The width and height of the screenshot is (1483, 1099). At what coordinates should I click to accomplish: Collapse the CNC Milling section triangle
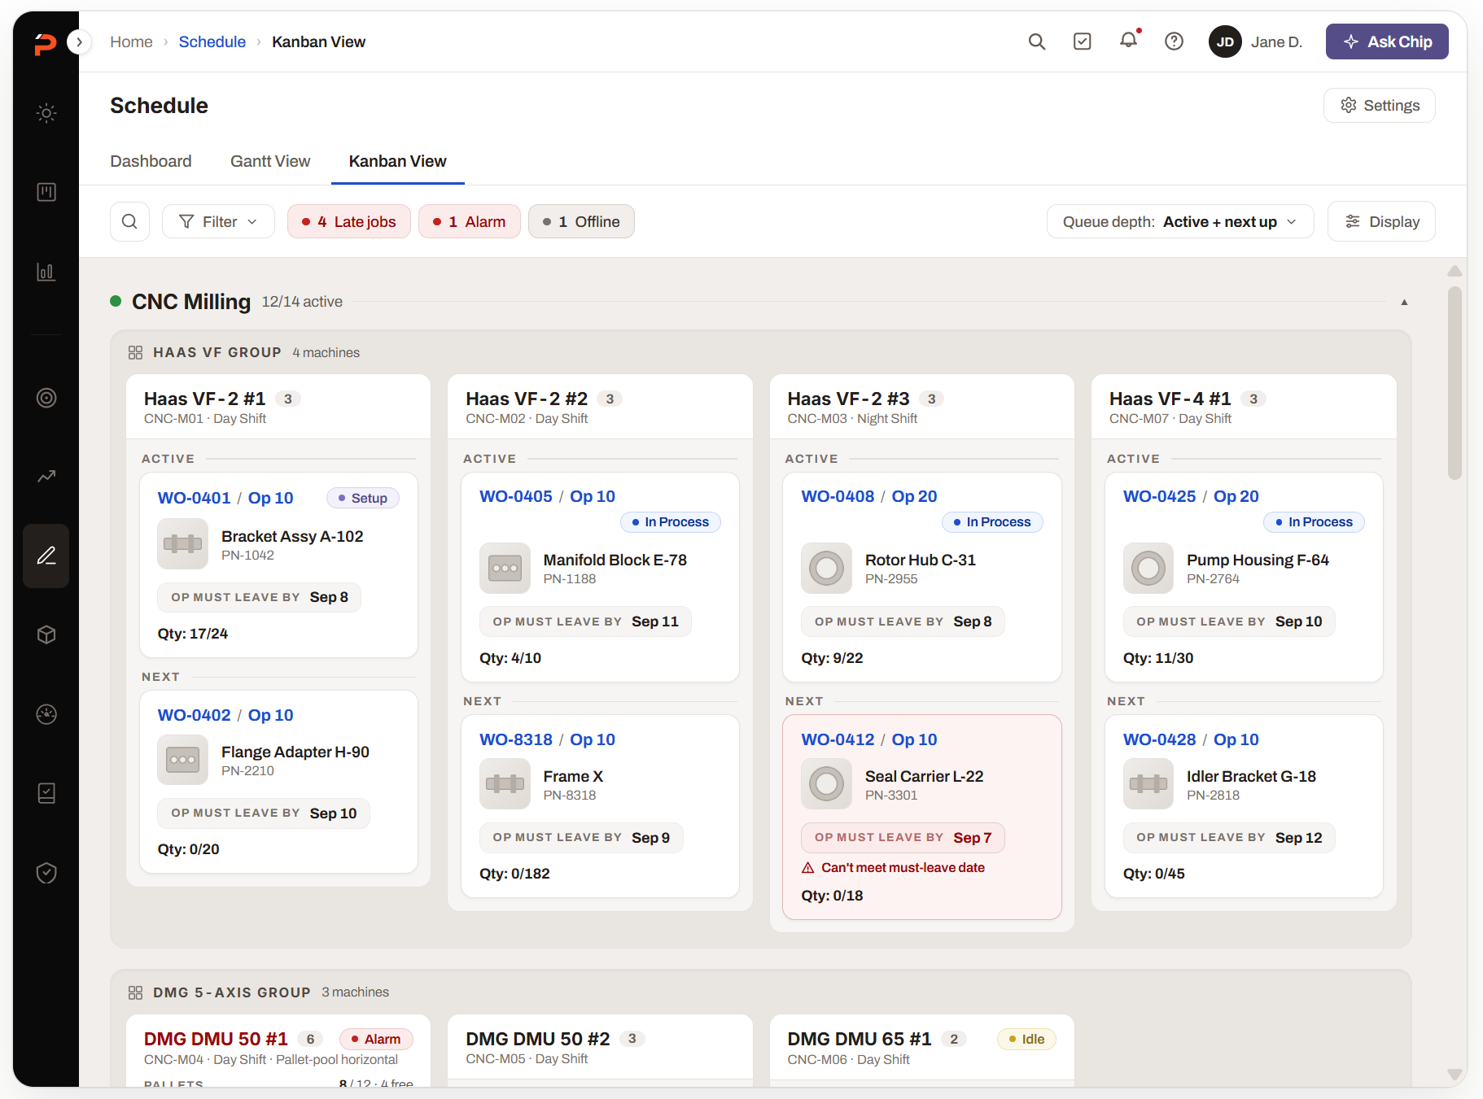click(x=1404, y=302)
